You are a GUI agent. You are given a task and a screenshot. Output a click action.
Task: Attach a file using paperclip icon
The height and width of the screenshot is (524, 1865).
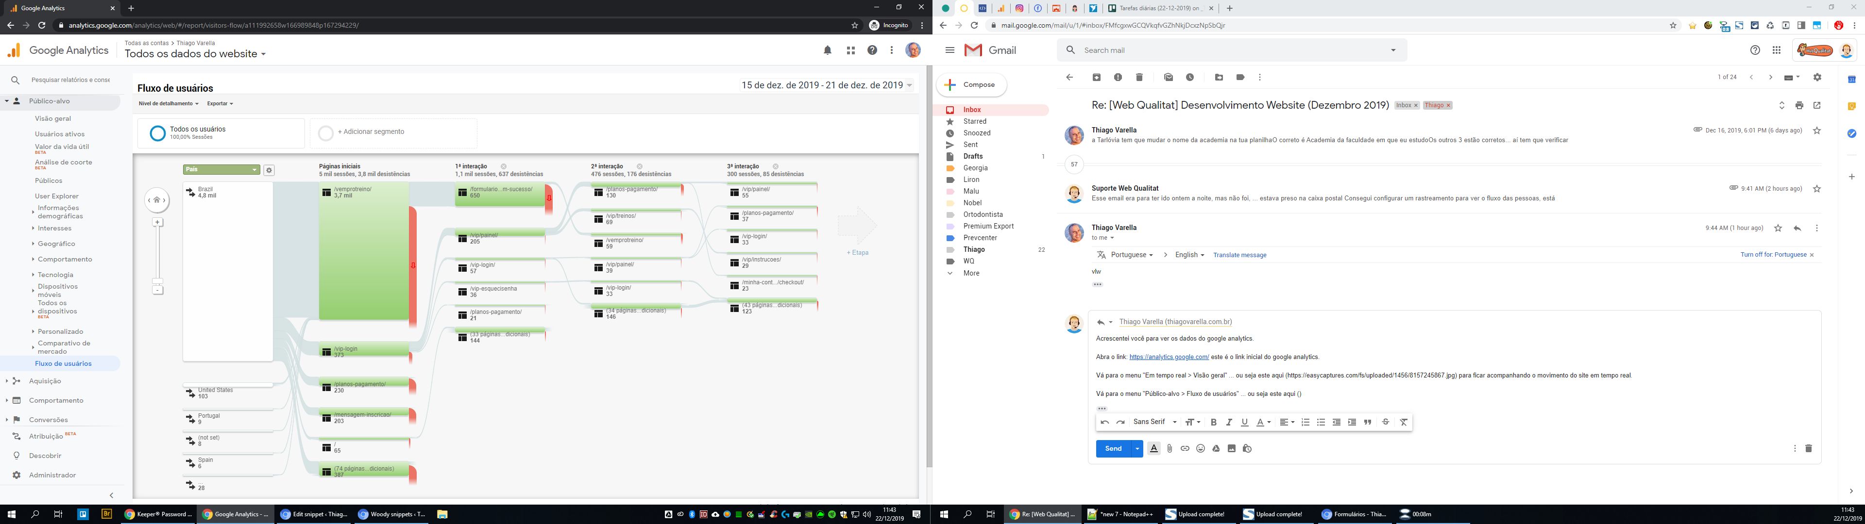coord(1169,449)
